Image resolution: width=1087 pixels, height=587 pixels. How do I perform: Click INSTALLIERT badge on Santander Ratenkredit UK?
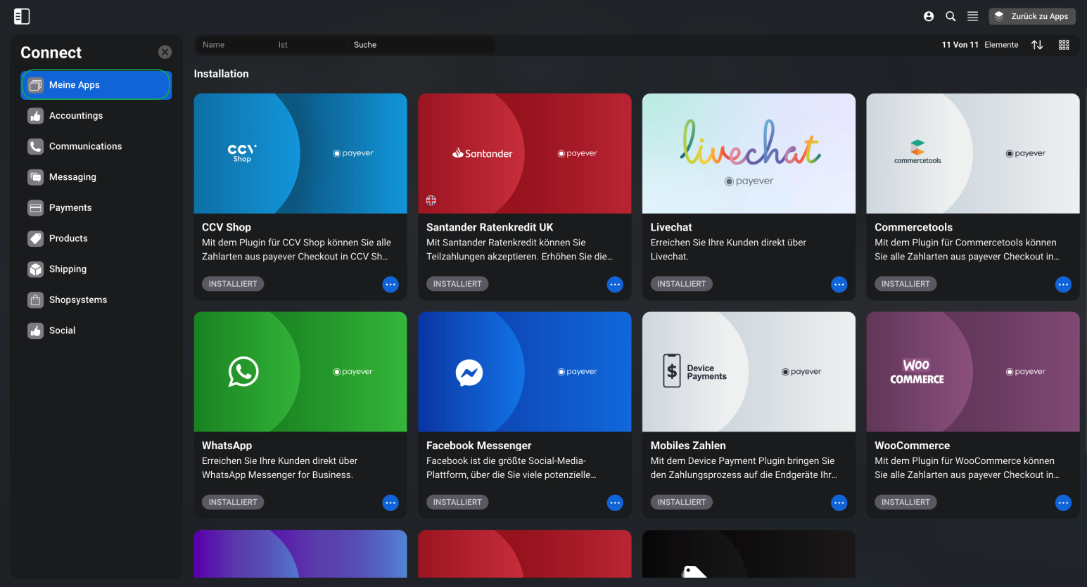tap(457, 284)
